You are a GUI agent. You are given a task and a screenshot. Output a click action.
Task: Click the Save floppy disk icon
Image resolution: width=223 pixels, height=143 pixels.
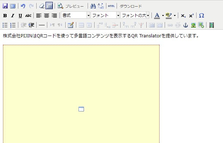tap(5, 6)
